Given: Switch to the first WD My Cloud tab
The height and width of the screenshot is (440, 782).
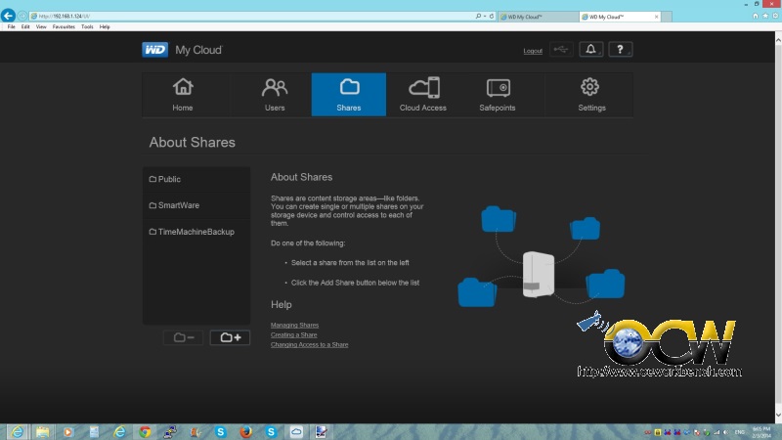Looking at the screenshot, I should click(x=538, y=17).
